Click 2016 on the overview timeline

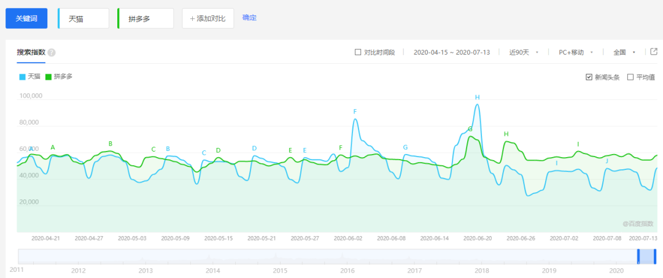[347, 270]
